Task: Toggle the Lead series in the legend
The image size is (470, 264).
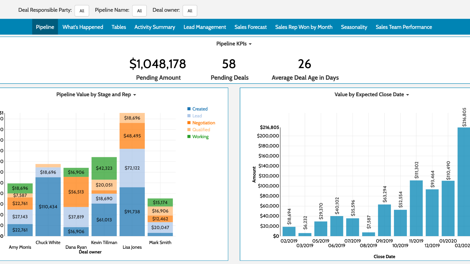Action: (197, 116)
